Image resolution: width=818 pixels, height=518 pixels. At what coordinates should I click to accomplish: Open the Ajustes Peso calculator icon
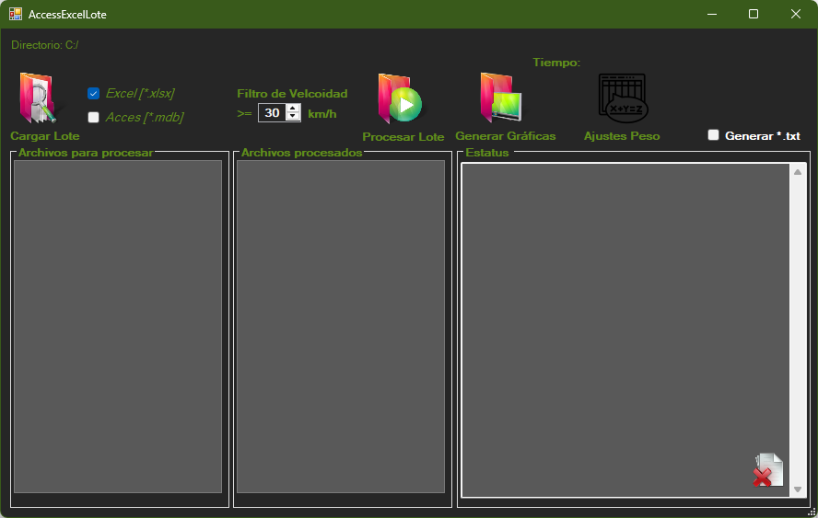point(623,98)
